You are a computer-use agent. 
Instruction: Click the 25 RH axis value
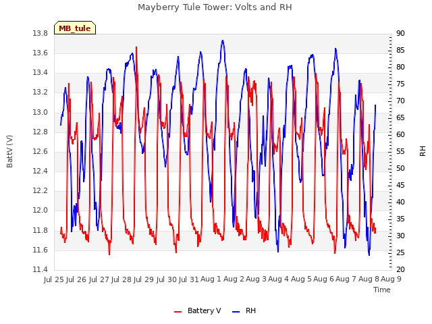(400, 252)
